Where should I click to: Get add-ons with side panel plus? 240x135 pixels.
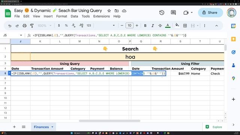(x=233, y=99)
